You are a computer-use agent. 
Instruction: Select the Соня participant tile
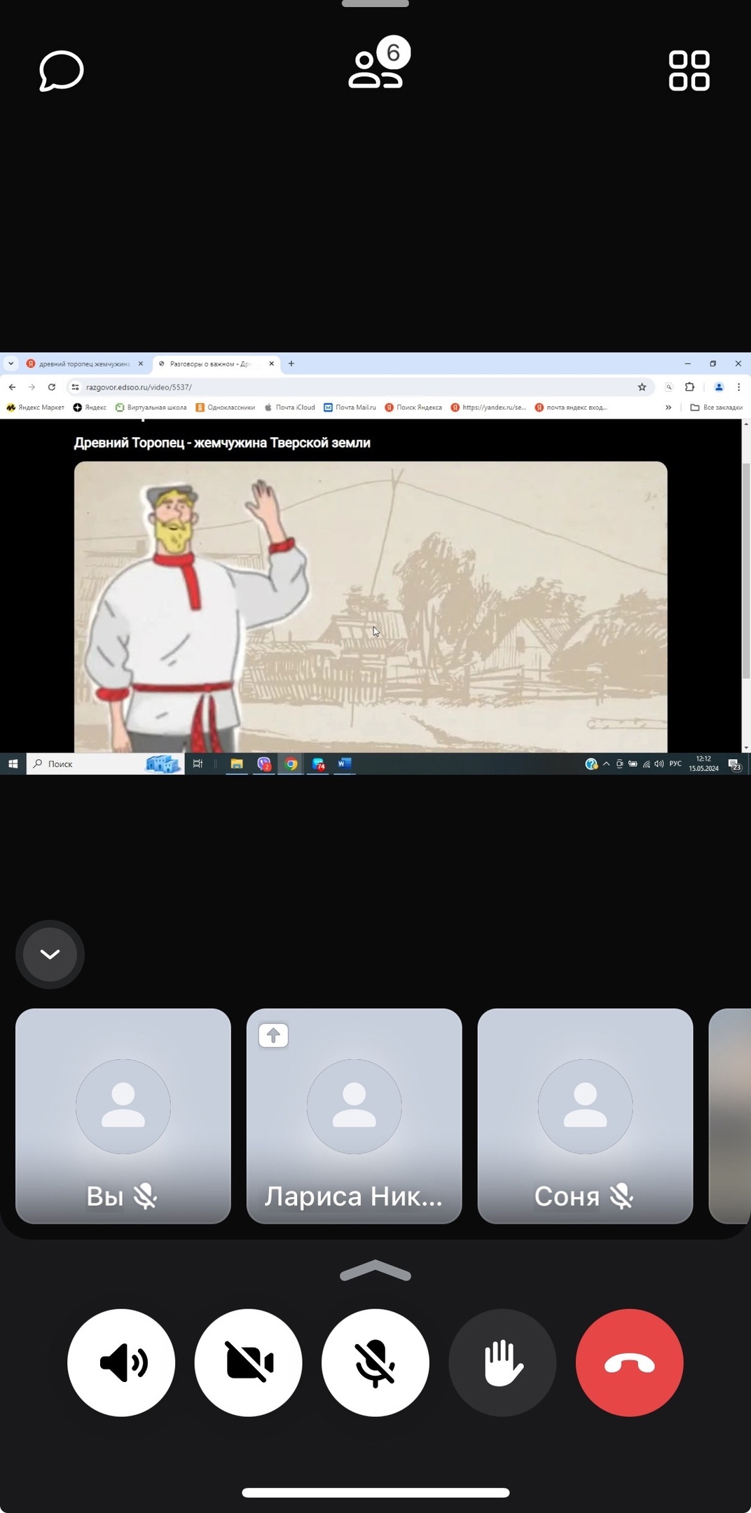click(586, 1116)
